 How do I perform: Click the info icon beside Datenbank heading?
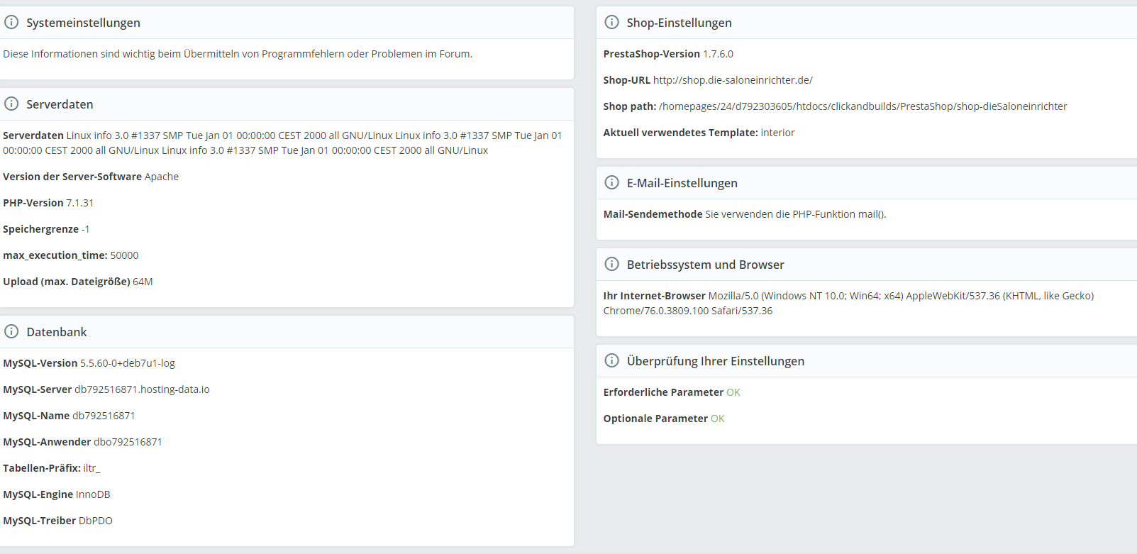click(x=11, y=332)
